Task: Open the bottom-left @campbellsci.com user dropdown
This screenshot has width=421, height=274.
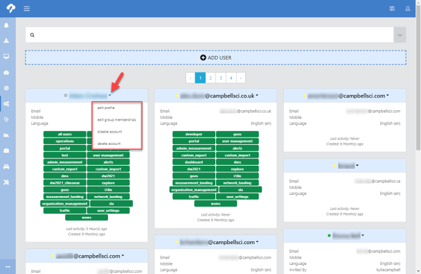Action: pyautogui.click(x=123, y=256)
